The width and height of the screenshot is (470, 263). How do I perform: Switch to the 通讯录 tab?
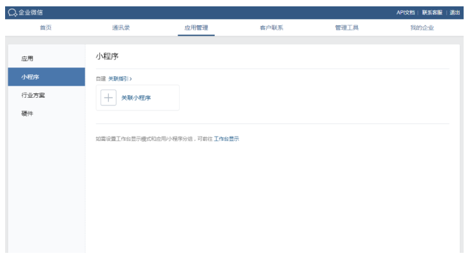(121, 28)
